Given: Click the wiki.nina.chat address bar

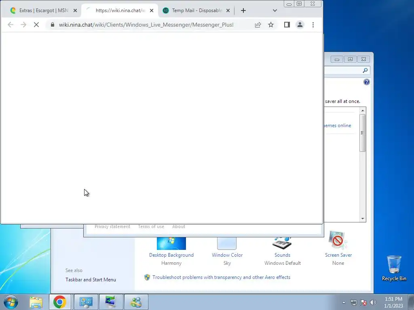Looking at the screenshot, I should [146, 25].
